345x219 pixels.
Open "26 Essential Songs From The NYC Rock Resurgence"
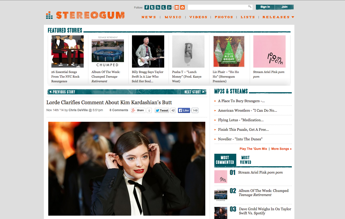[x=66, y=77]
